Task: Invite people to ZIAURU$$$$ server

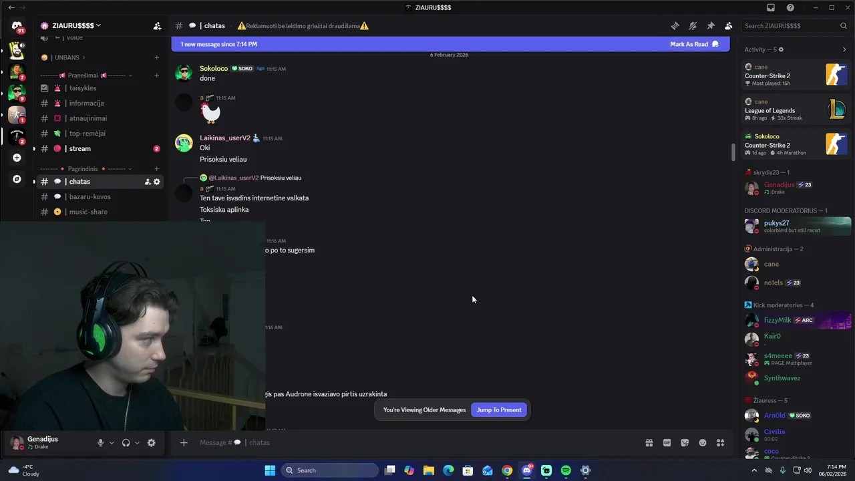Action: tap(157, 26)
